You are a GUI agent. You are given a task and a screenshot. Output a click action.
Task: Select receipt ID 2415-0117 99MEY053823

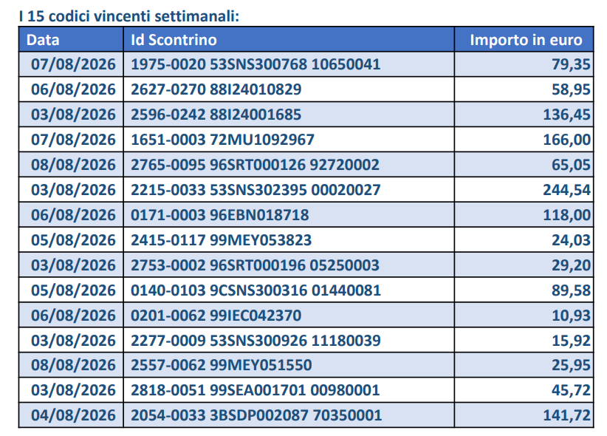(x=221, y=240)
